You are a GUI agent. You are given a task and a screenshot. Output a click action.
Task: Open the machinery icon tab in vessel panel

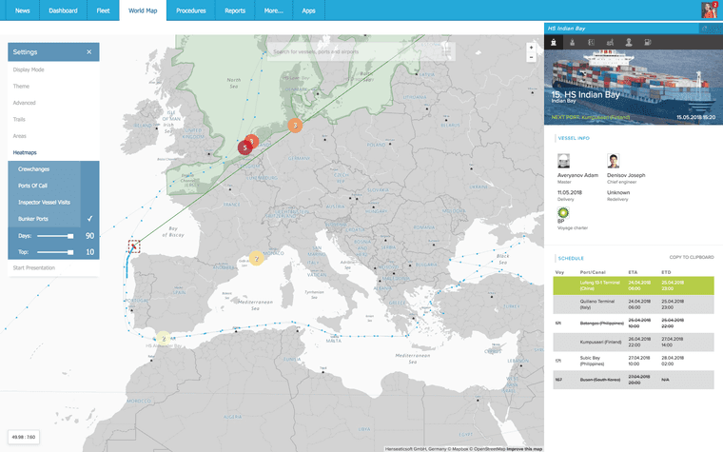(610, 43)
